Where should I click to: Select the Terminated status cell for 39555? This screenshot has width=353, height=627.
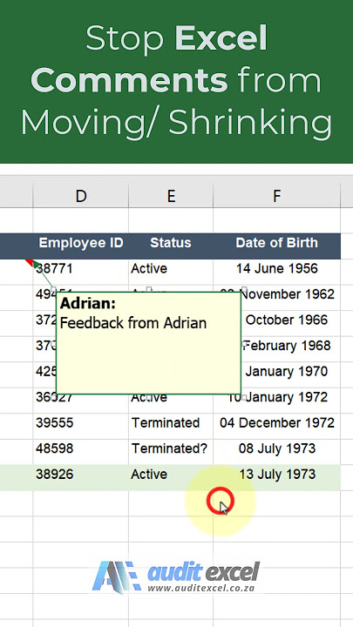click(171, 423)
